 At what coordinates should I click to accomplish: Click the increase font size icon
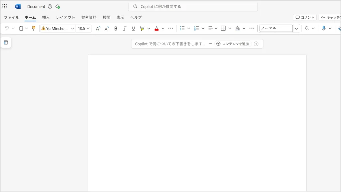[x=98, y=29]
